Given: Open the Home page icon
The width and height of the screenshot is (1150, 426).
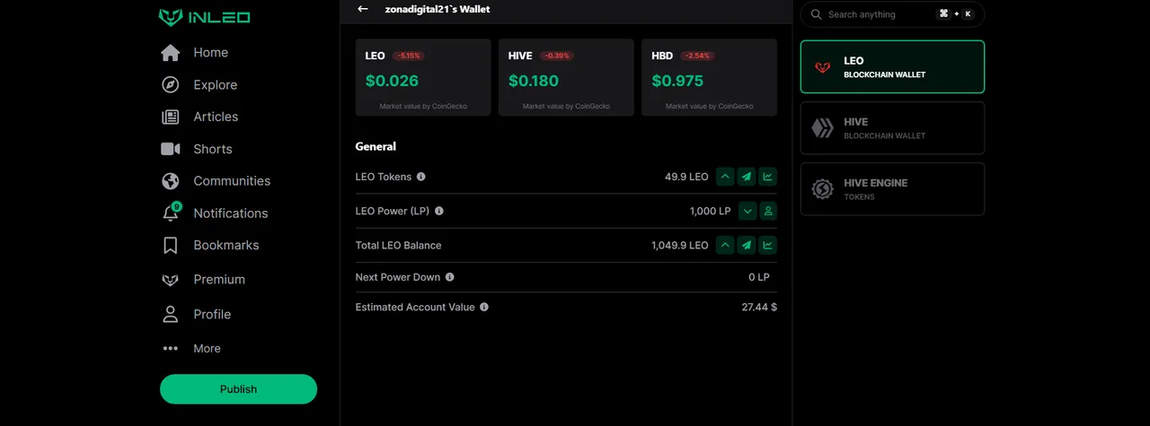Looking at the screenshot, I should (x=171, y=53).
